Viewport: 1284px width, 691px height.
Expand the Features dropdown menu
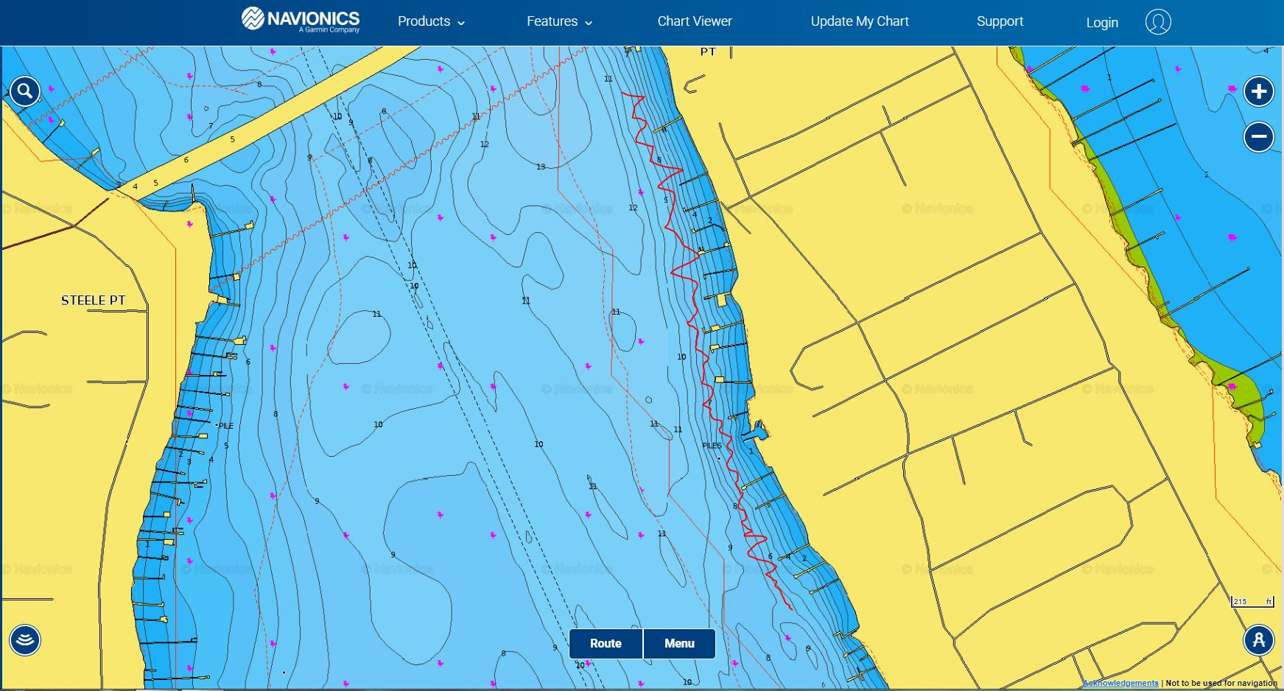(559, 21)
